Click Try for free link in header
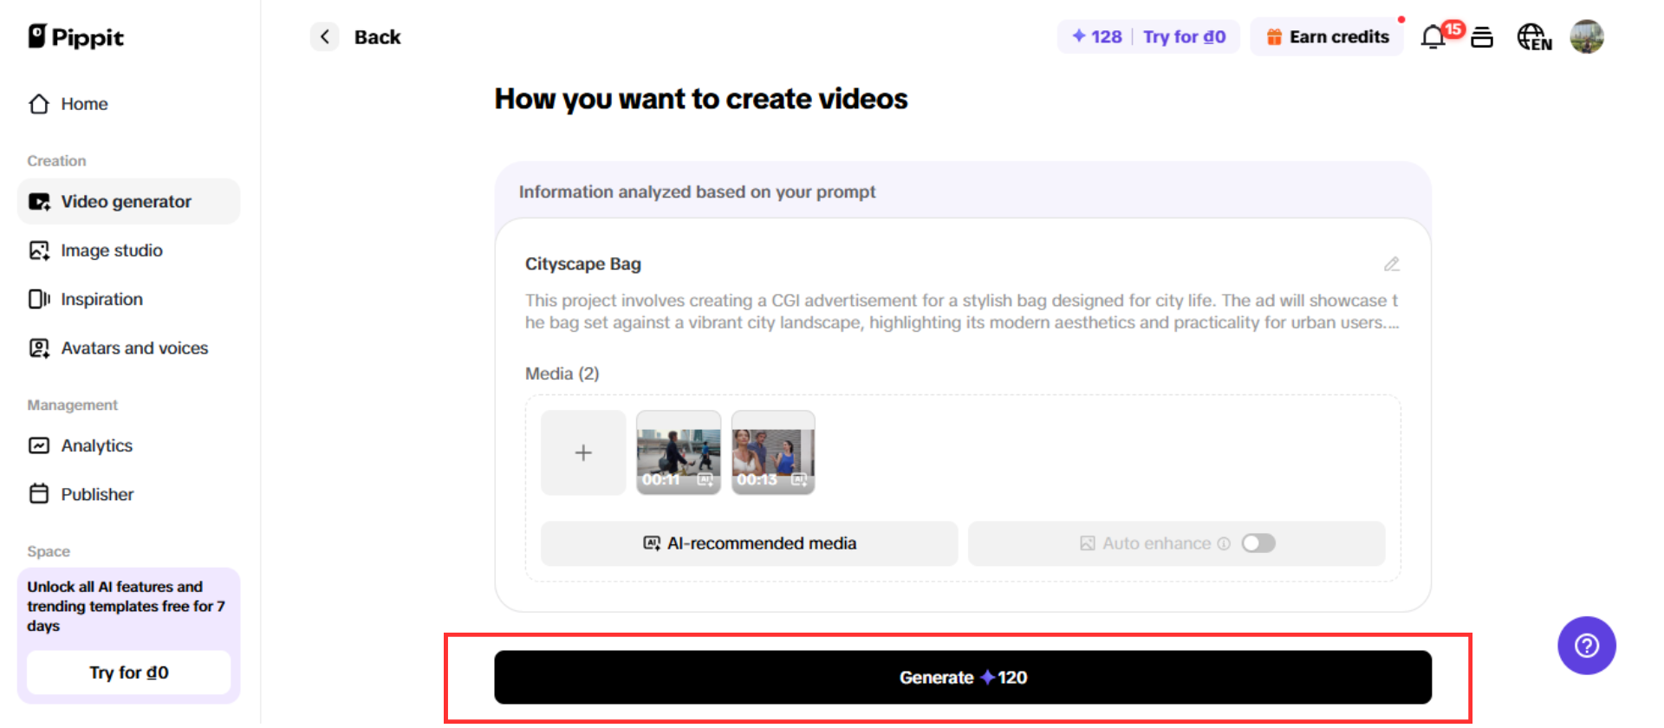This screenshot has width=1664, height=728. 1184,36
